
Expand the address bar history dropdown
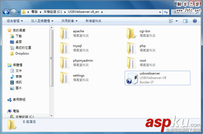coord(160,12)
